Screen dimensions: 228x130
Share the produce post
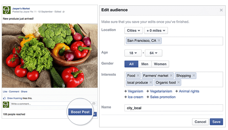pos(24,91)
